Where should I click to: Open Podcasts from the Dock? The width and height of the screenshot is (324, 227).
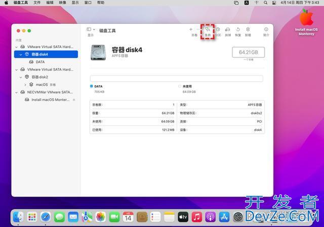point(211,217)
